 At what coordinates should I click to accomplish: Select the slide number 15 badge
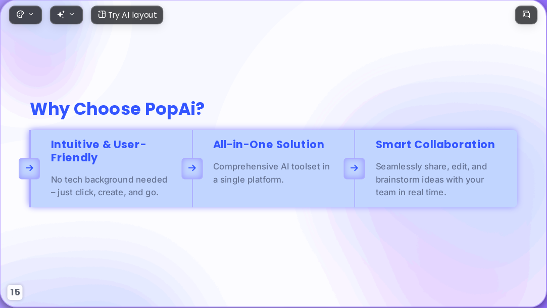(15, 292)
